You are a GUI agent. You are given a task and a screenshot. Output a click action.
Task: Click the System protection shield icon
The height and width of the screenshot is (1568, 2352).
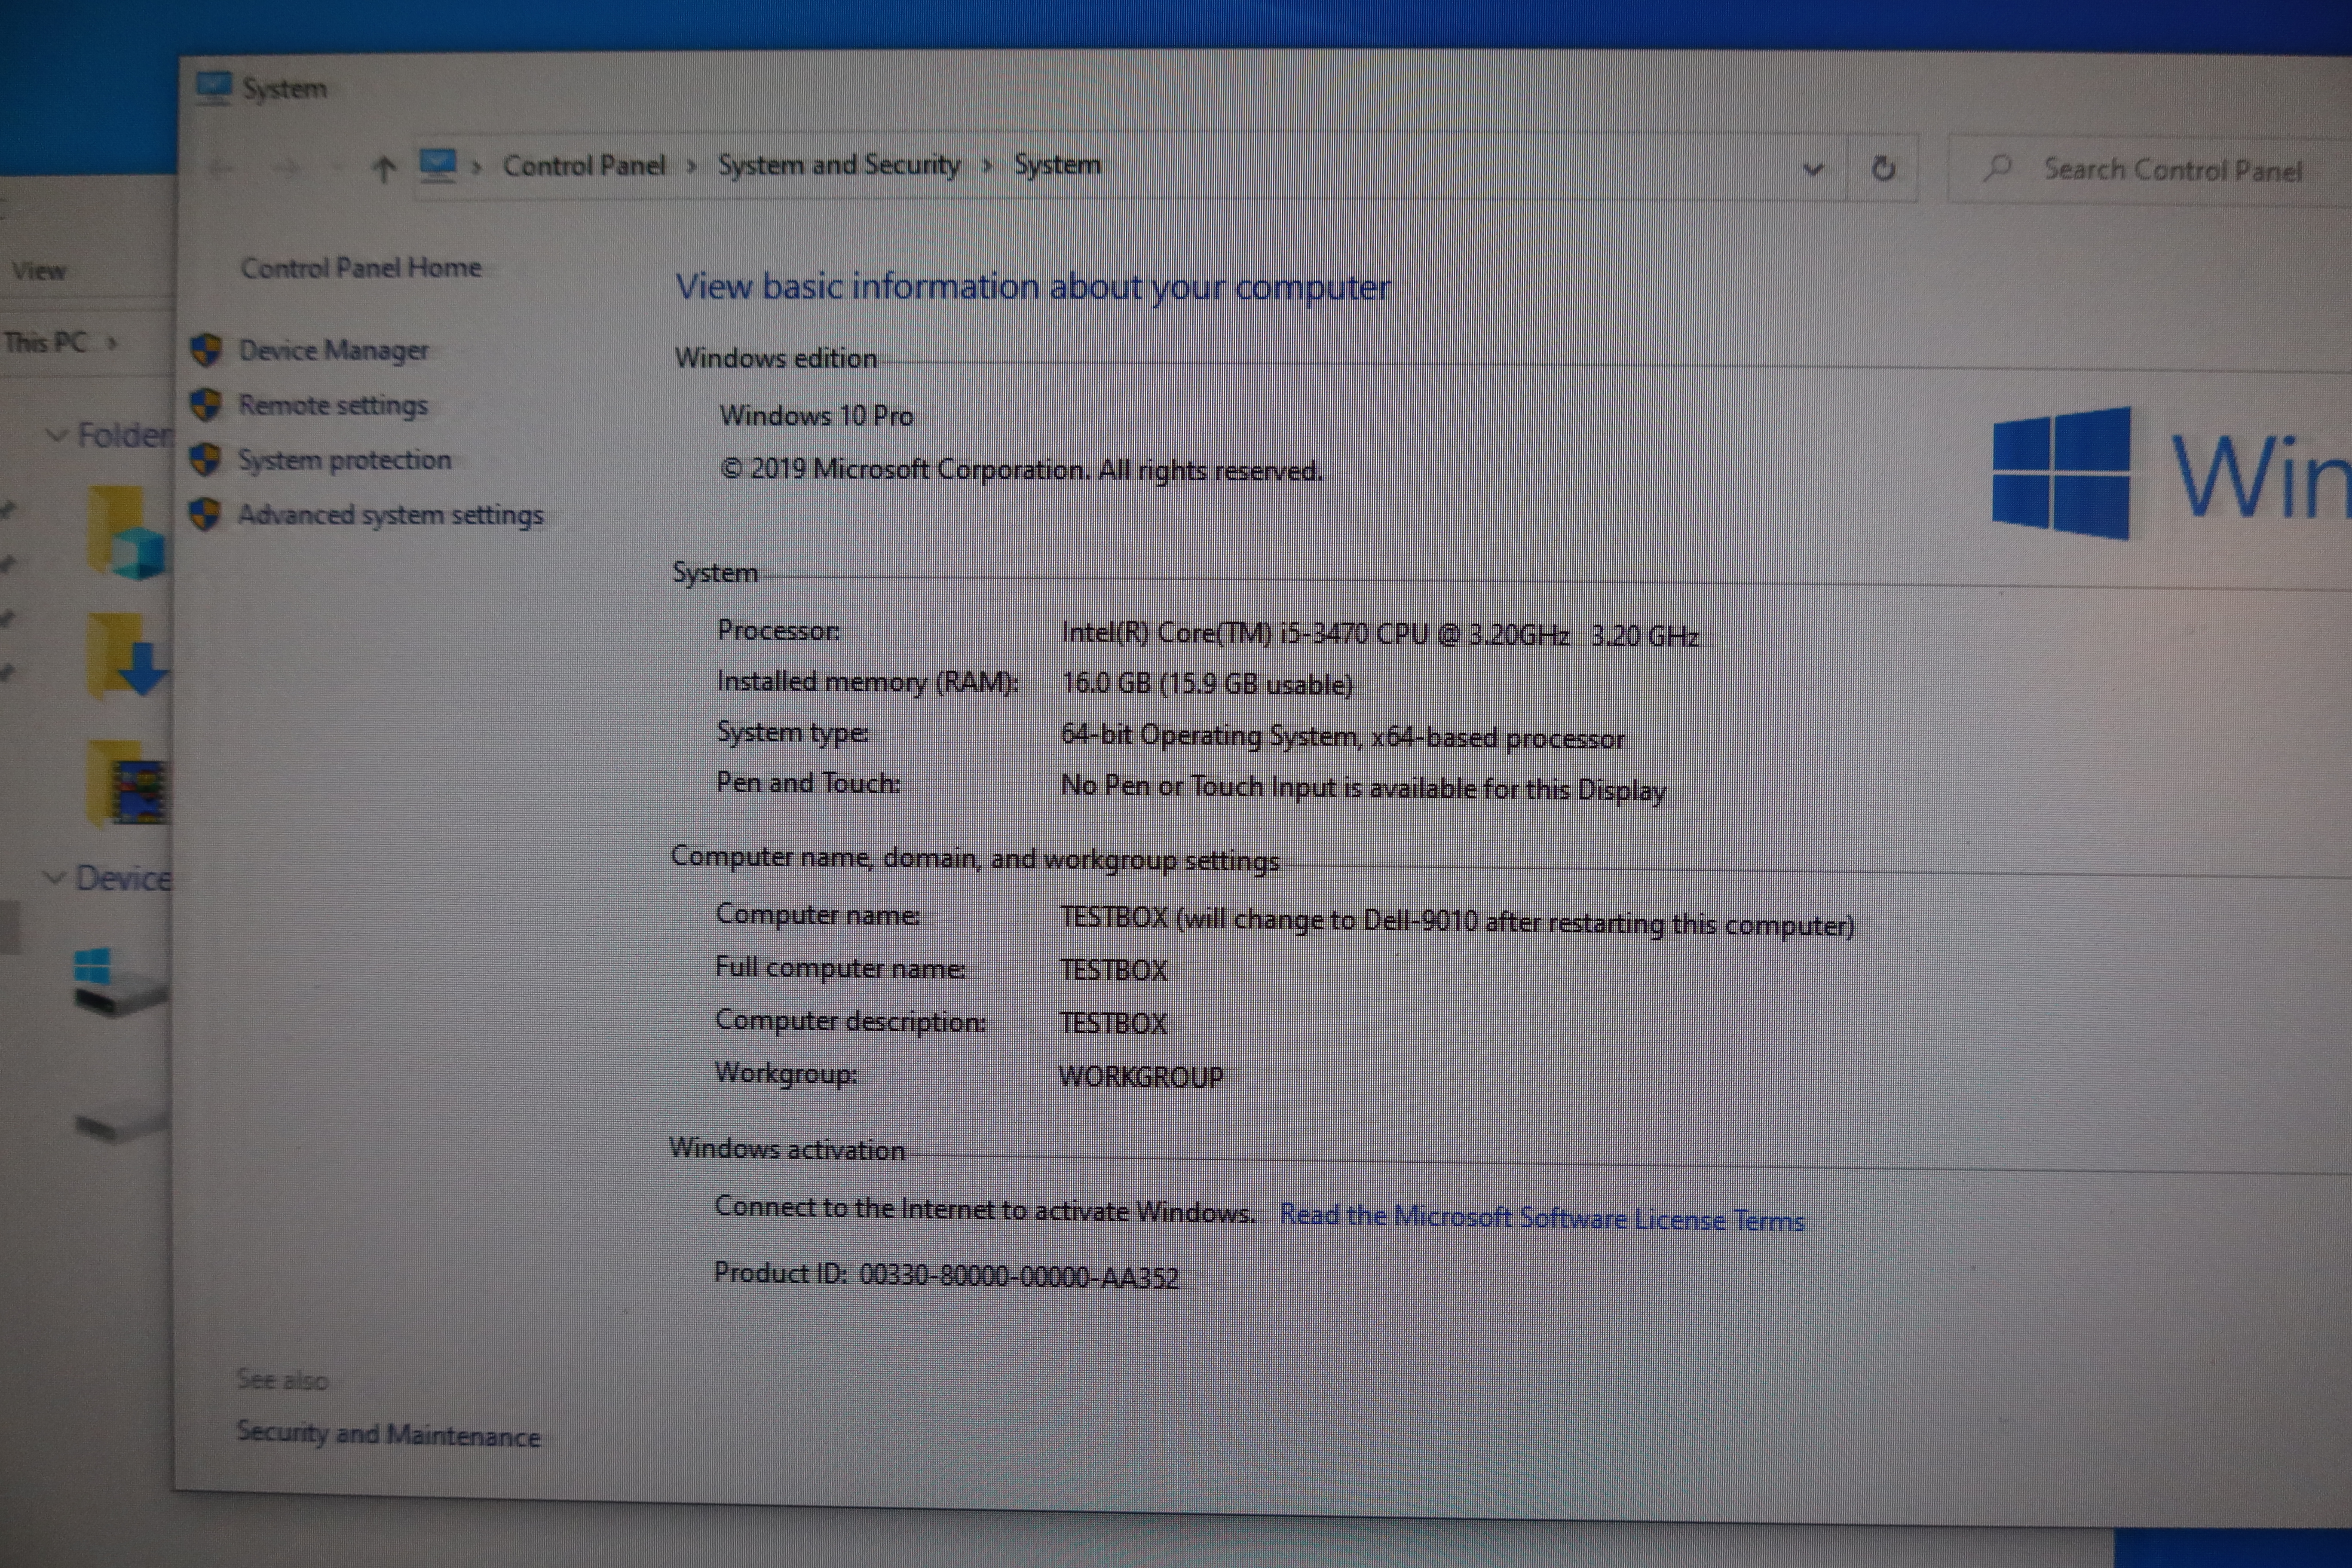coord(206,460)
